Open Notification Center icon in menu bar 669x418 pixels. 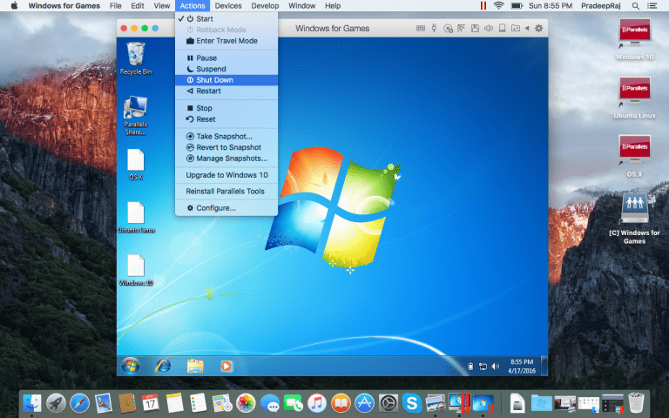click(652, 6)
